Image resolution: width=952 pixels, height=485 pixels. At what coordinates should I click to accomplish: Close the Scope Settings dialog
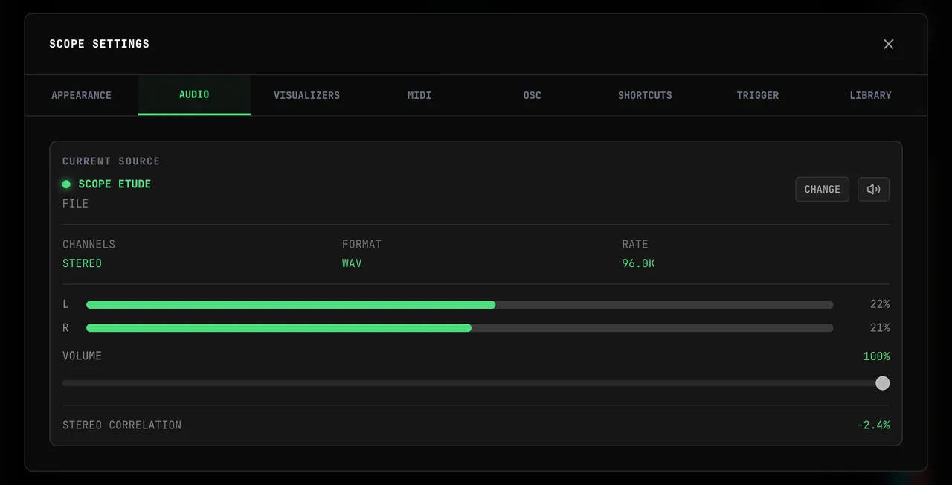(x=888, y=44)
